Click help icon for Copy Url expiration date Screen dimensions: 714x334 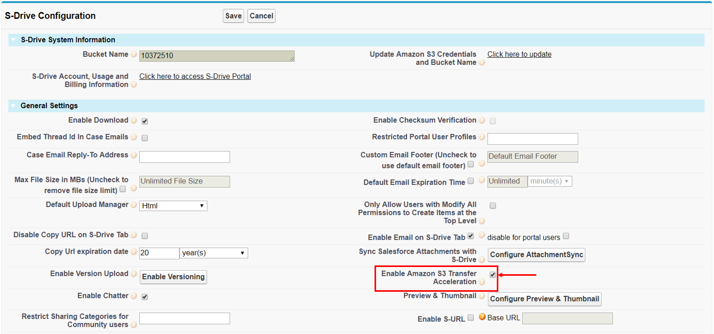click(134, 252)
